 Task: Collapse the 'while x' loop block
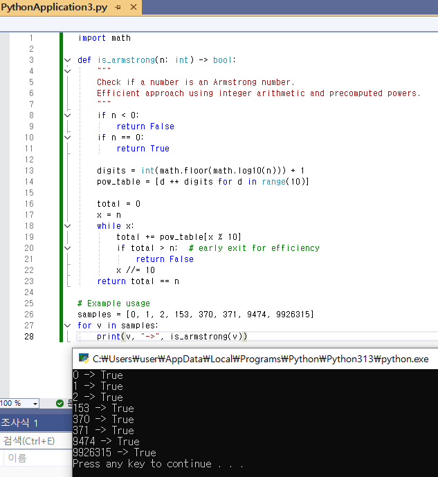68,226
